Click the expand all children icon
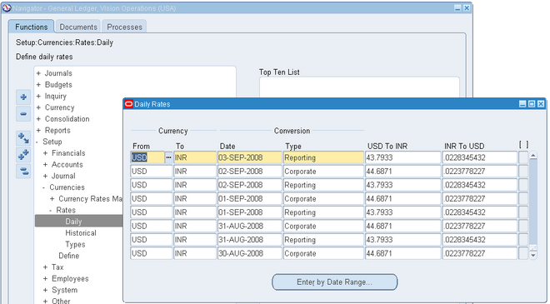This screenshot has width=550, height=304. [x=23, y=137]
